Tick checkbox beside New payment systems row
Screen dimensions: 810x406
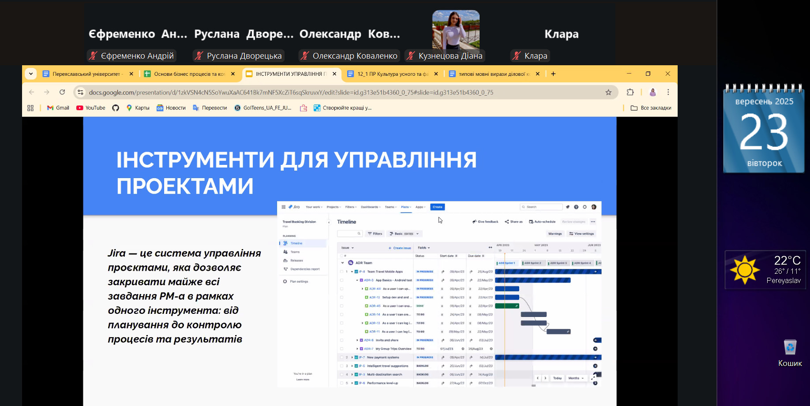point(341,358)
